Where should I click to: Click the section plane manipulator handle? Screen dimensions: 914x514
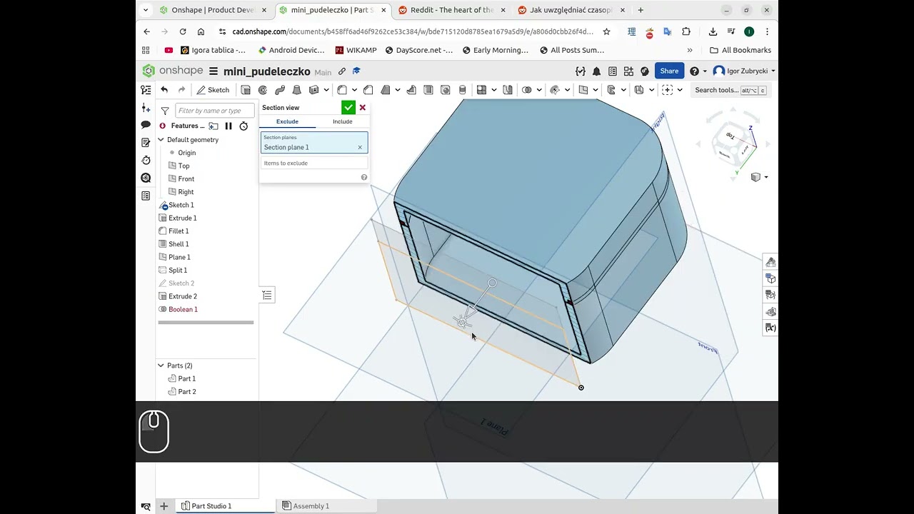pyautogui.click(x=463, y=323)
